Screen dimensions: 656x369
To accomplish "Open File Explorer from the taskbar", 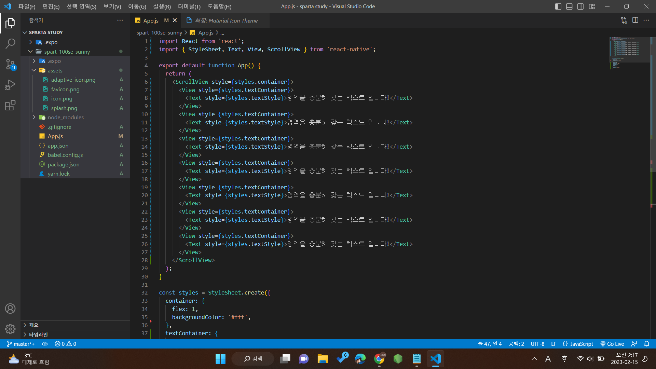I will pyautogui.click(x=323, y=359).
